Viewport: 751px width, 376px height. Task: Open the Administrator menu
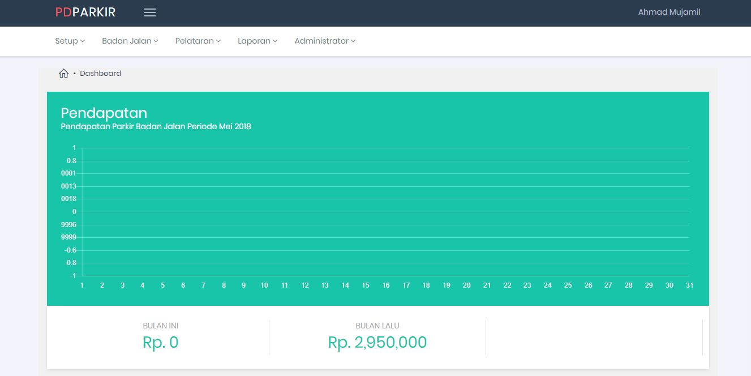(x=325, y=41)
